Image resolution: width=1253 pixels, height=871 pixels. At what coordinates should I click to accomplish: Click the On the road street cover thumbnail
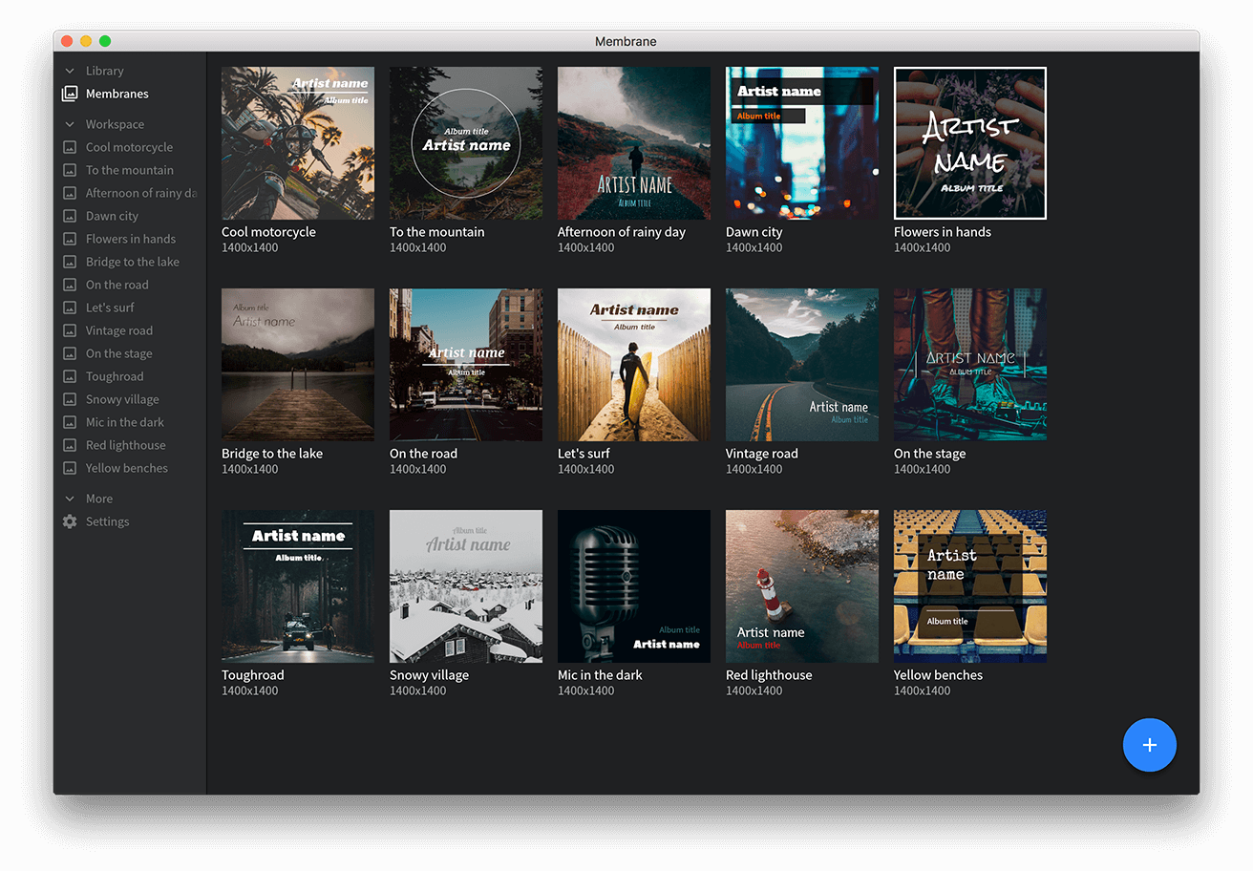pos(466,365)
